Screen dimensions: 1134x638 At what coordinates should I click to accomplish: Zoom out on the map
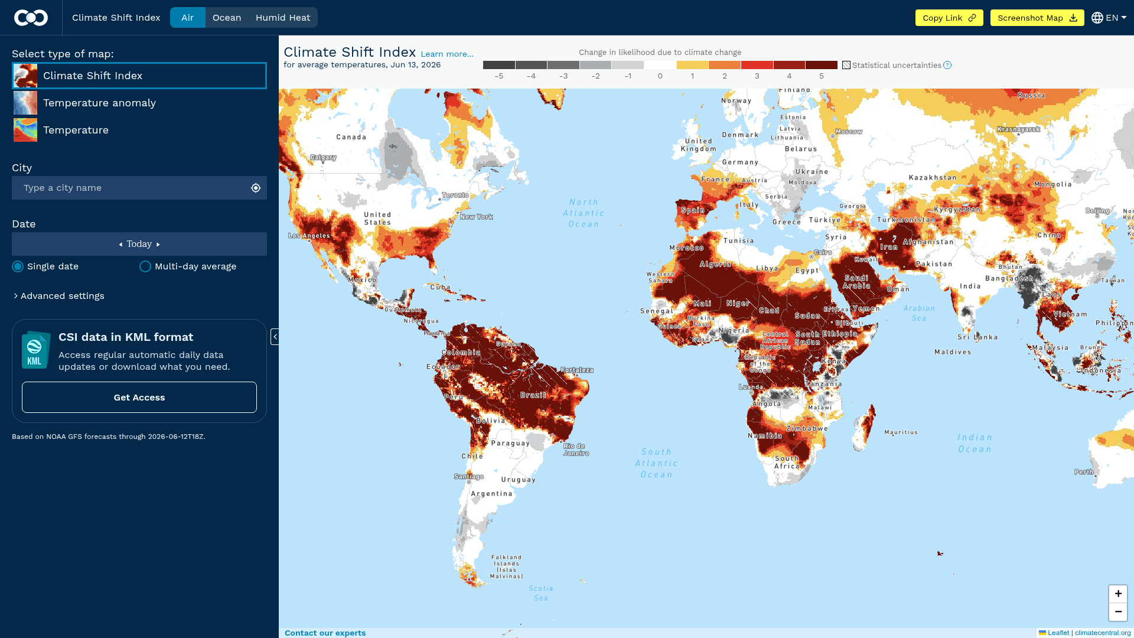coord(1118,612)
